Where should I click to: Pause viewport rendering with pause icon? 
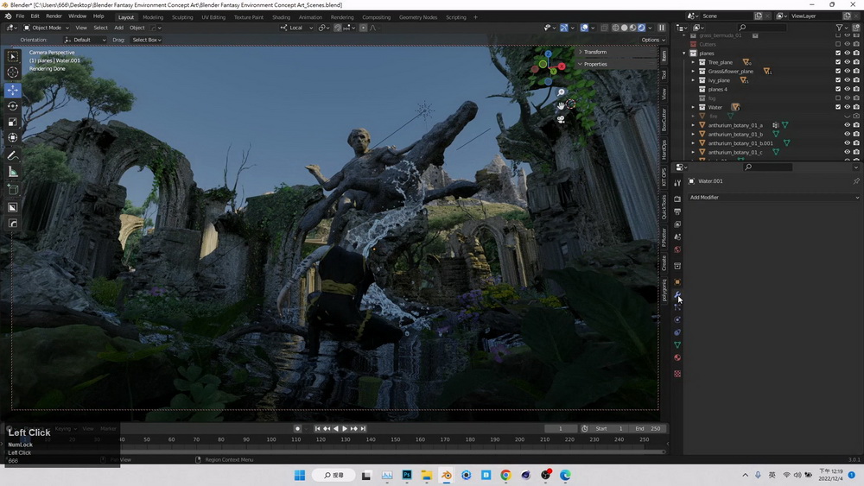click(661, 28)
